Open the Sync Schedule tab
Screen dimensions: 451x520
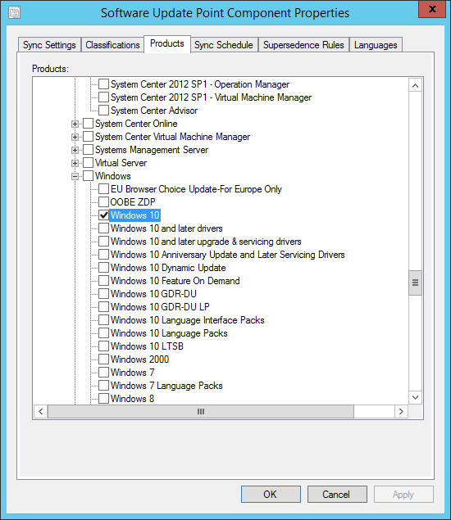tap(224, 45)
